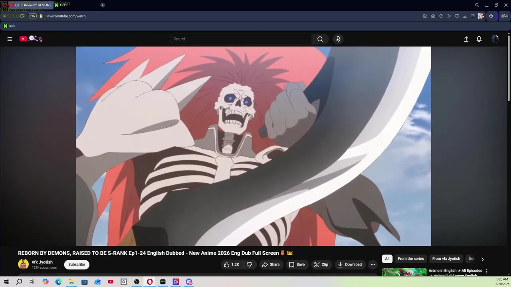Start voice search with microphone icon

[x=338, y=39]
